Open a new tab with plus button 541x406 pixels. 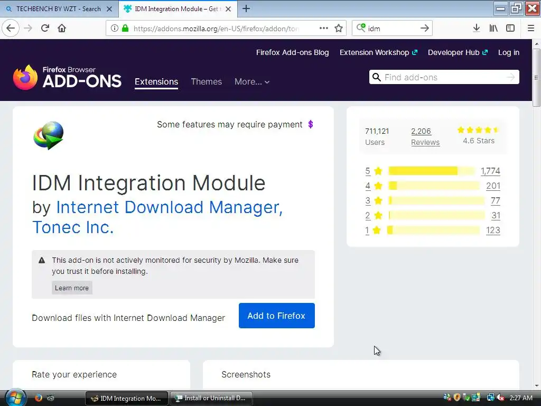point(246,8)
